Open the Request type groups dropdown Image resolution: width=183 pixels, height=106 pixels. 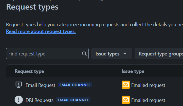tap(159, 54)
